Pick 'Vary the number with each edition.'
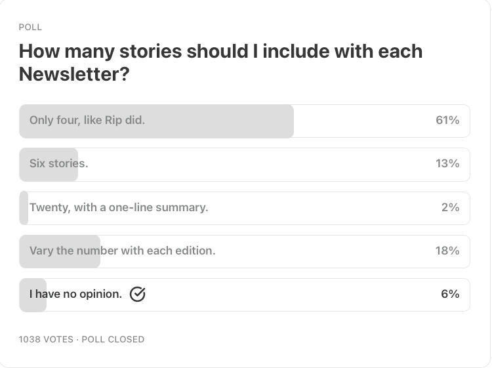 245,251
